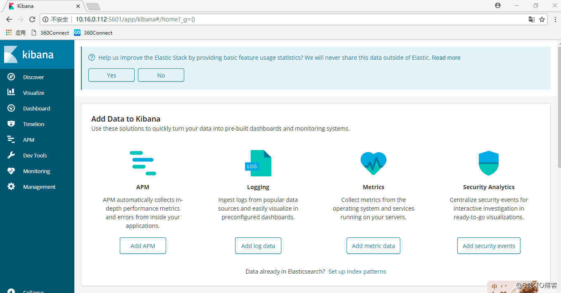
Task: Click the Security Analytics shield icon
Action: (x=489, y=163)
